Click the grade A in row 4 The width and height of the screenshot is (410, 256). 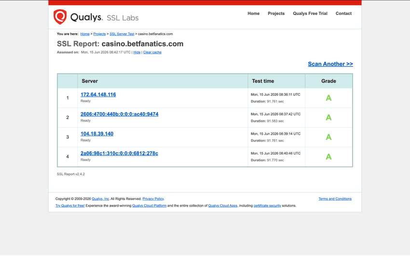328,156
